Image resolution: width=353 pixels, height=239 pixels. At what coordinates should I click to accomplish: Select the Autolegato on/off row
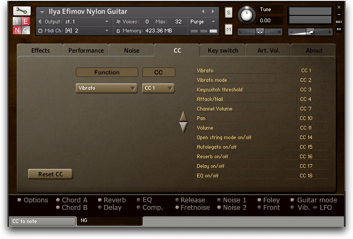pyautogui.click(x=261, y=147)
